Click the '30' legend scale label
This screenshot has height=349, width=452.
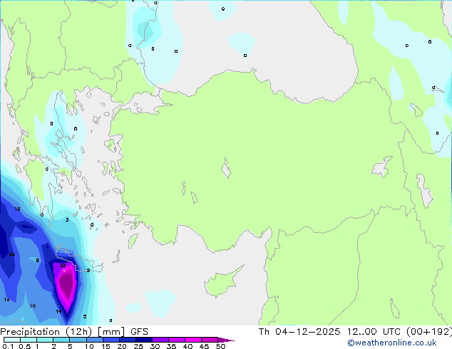pos(155,346)
